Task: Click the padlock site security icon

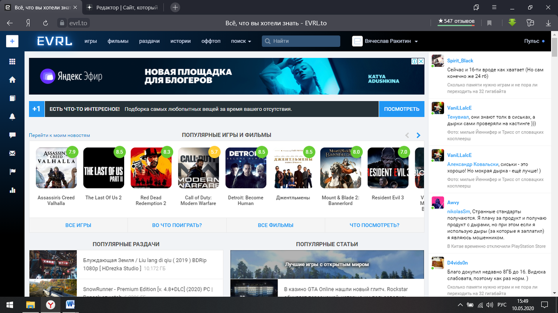Action: (61, 23)
